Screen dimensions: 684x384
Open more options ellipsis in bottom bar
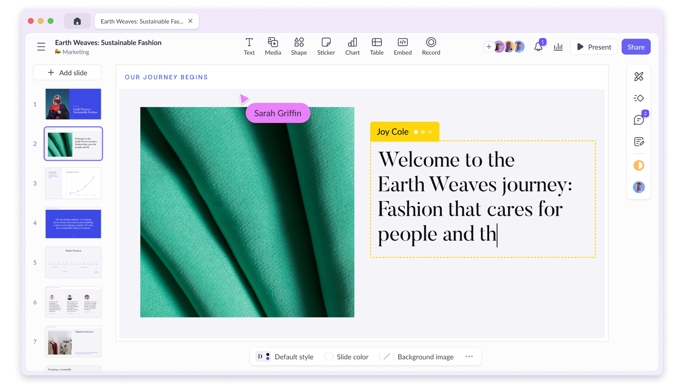tap(469, 356)
